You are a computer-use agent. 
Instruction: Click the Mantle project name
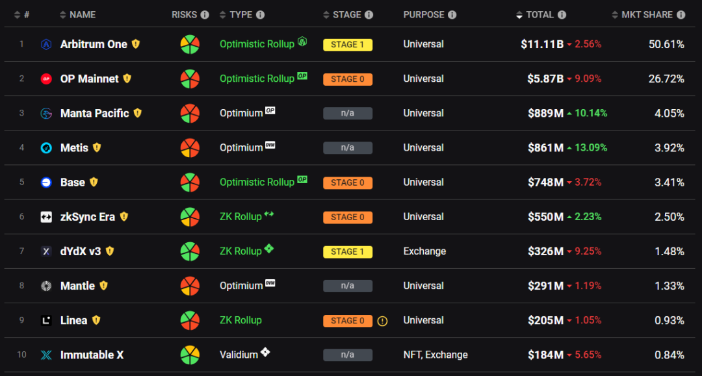click(77, 286)
